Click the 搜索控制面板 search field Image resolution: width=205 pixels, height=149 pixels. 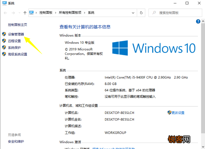point(175,13)
